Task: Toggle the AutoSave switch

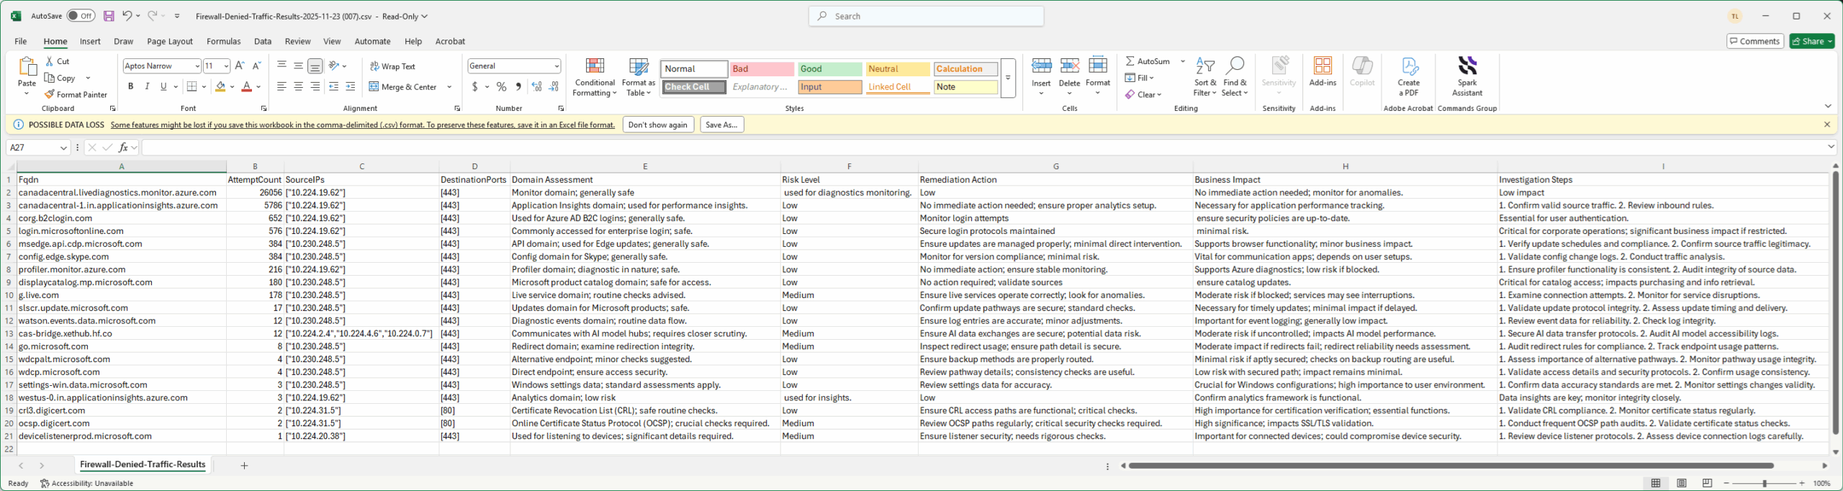Action: [x=81, y=16]
